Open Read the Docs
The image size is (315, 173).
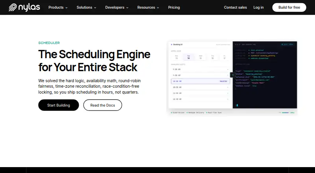click(103, 105)
